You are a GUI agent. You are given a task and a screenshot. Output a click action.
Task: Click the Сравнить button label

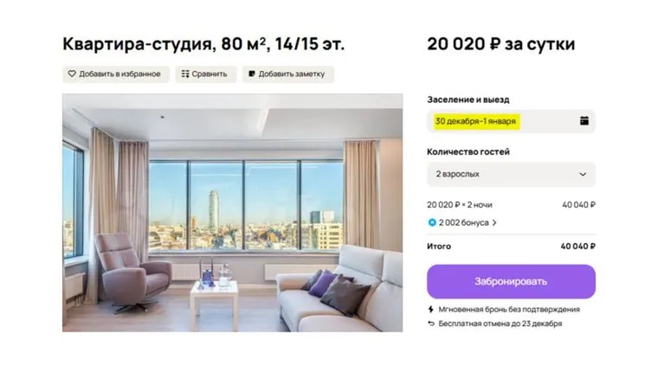click(x=210, y=74)
